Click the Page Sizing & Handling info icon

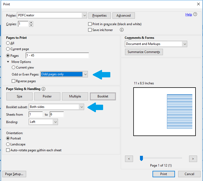44,89
